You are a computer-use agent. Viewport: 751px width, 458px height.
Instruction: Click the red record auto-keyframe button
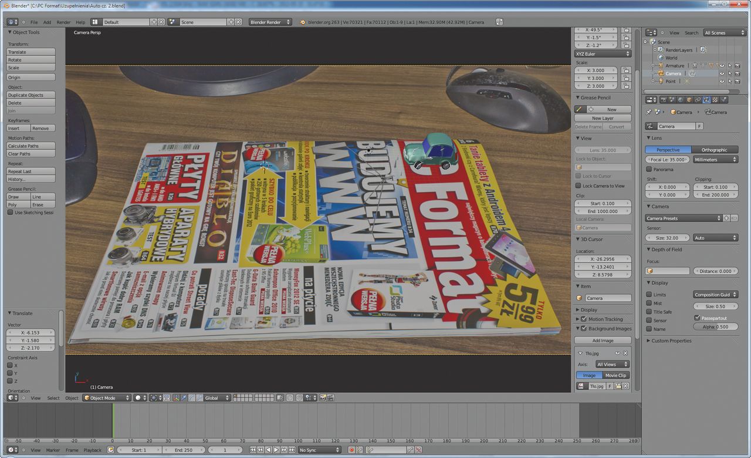(x=351, y=450)
